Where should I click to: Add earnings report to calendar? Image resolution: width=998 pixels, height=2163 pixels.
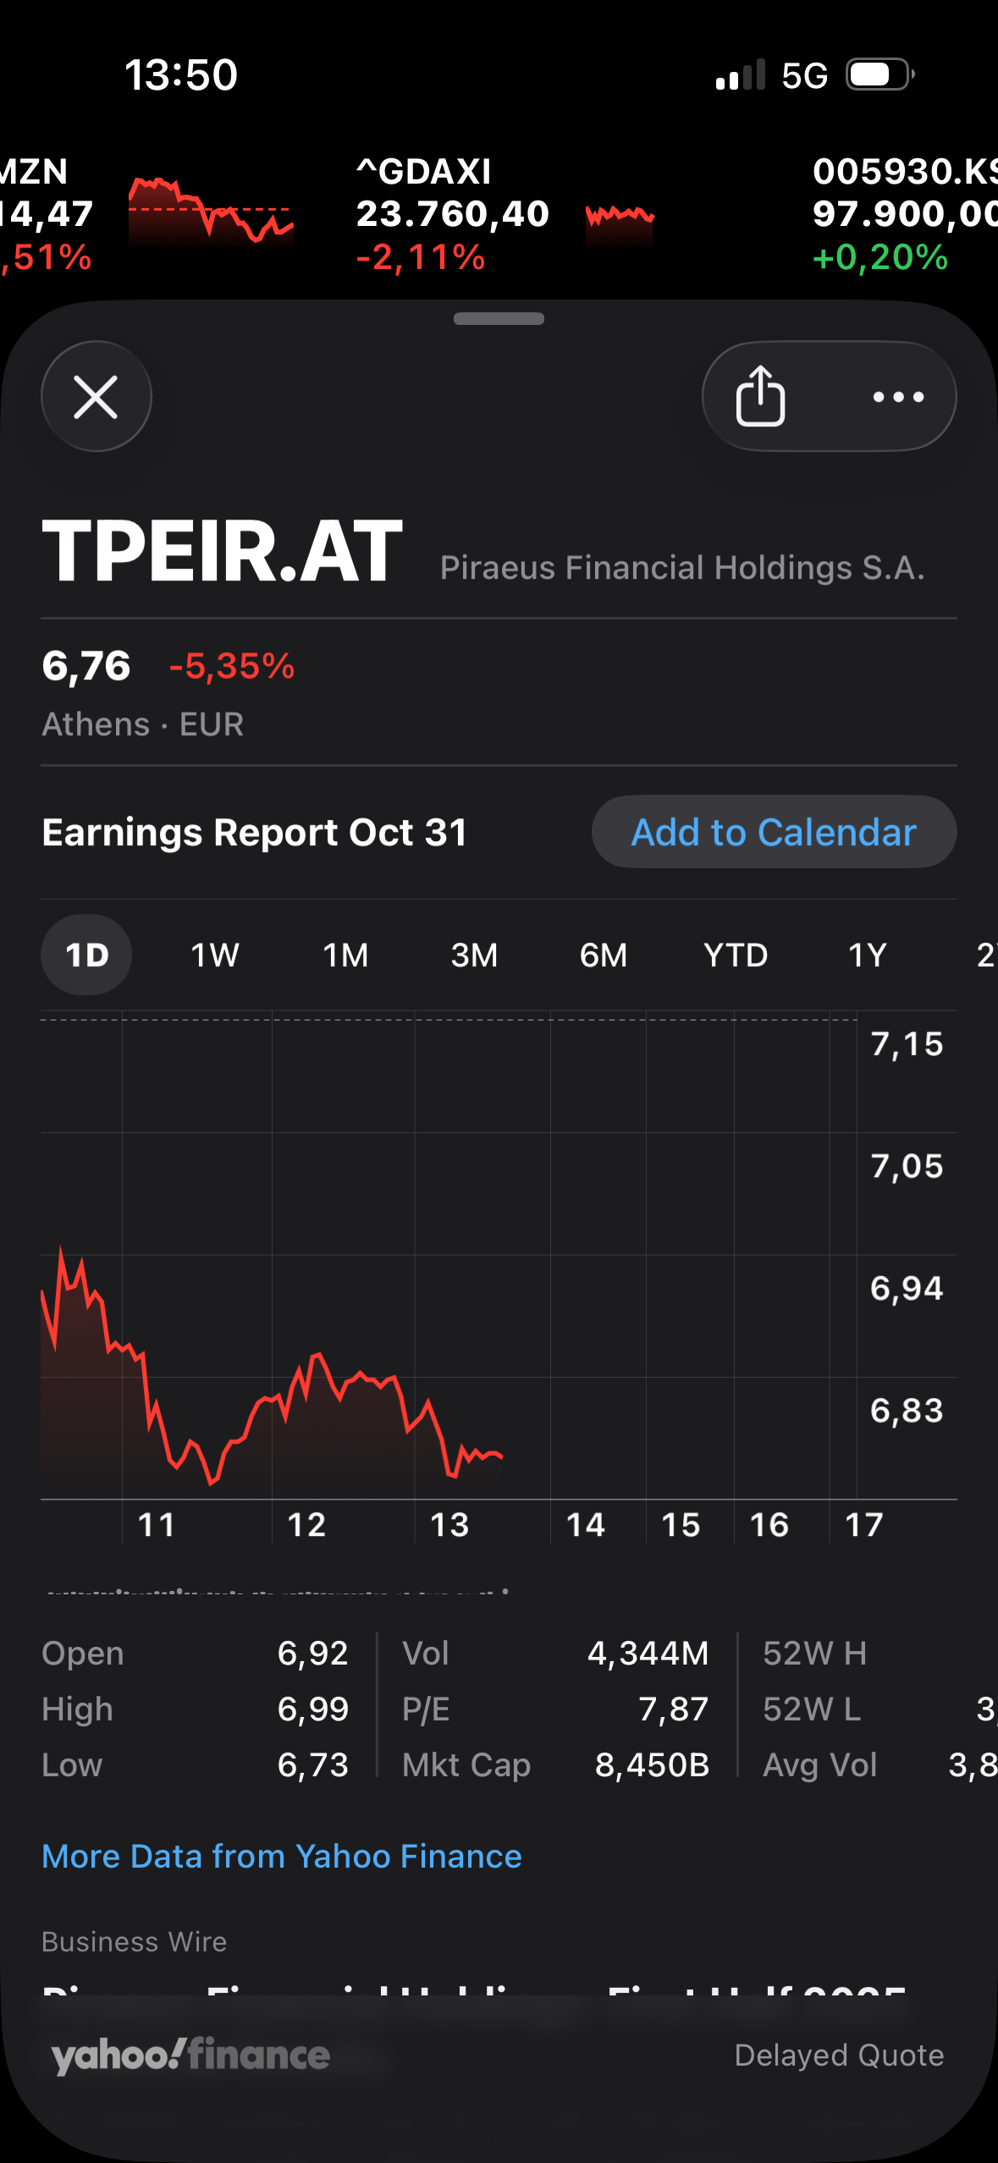pos(774,832)
